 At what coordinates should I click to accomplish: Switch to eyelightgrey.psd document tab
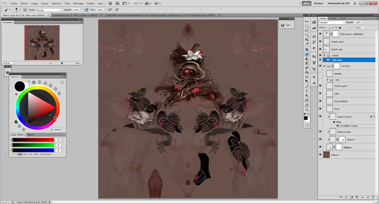75,15
